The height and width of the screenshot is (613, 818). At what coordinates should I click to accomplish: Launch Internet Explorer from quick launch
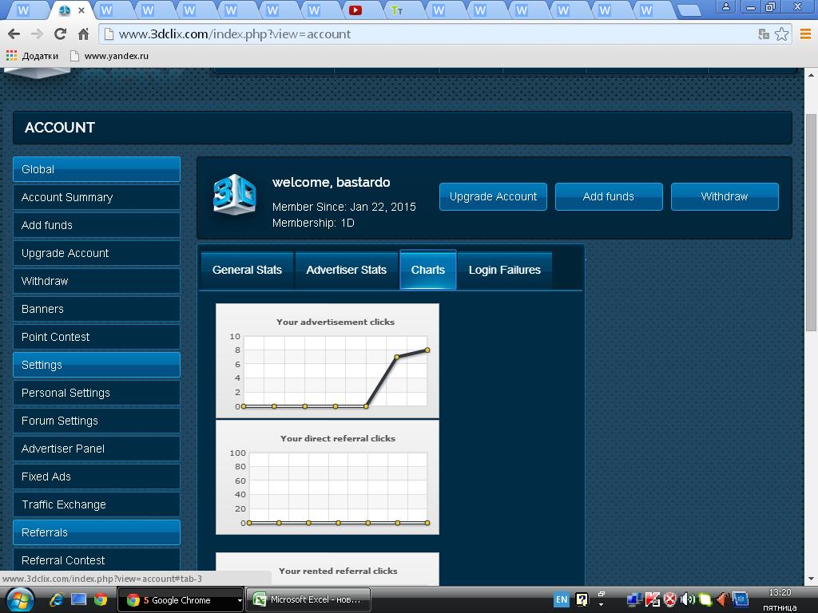pyautogui.click(x=57, y=600)
